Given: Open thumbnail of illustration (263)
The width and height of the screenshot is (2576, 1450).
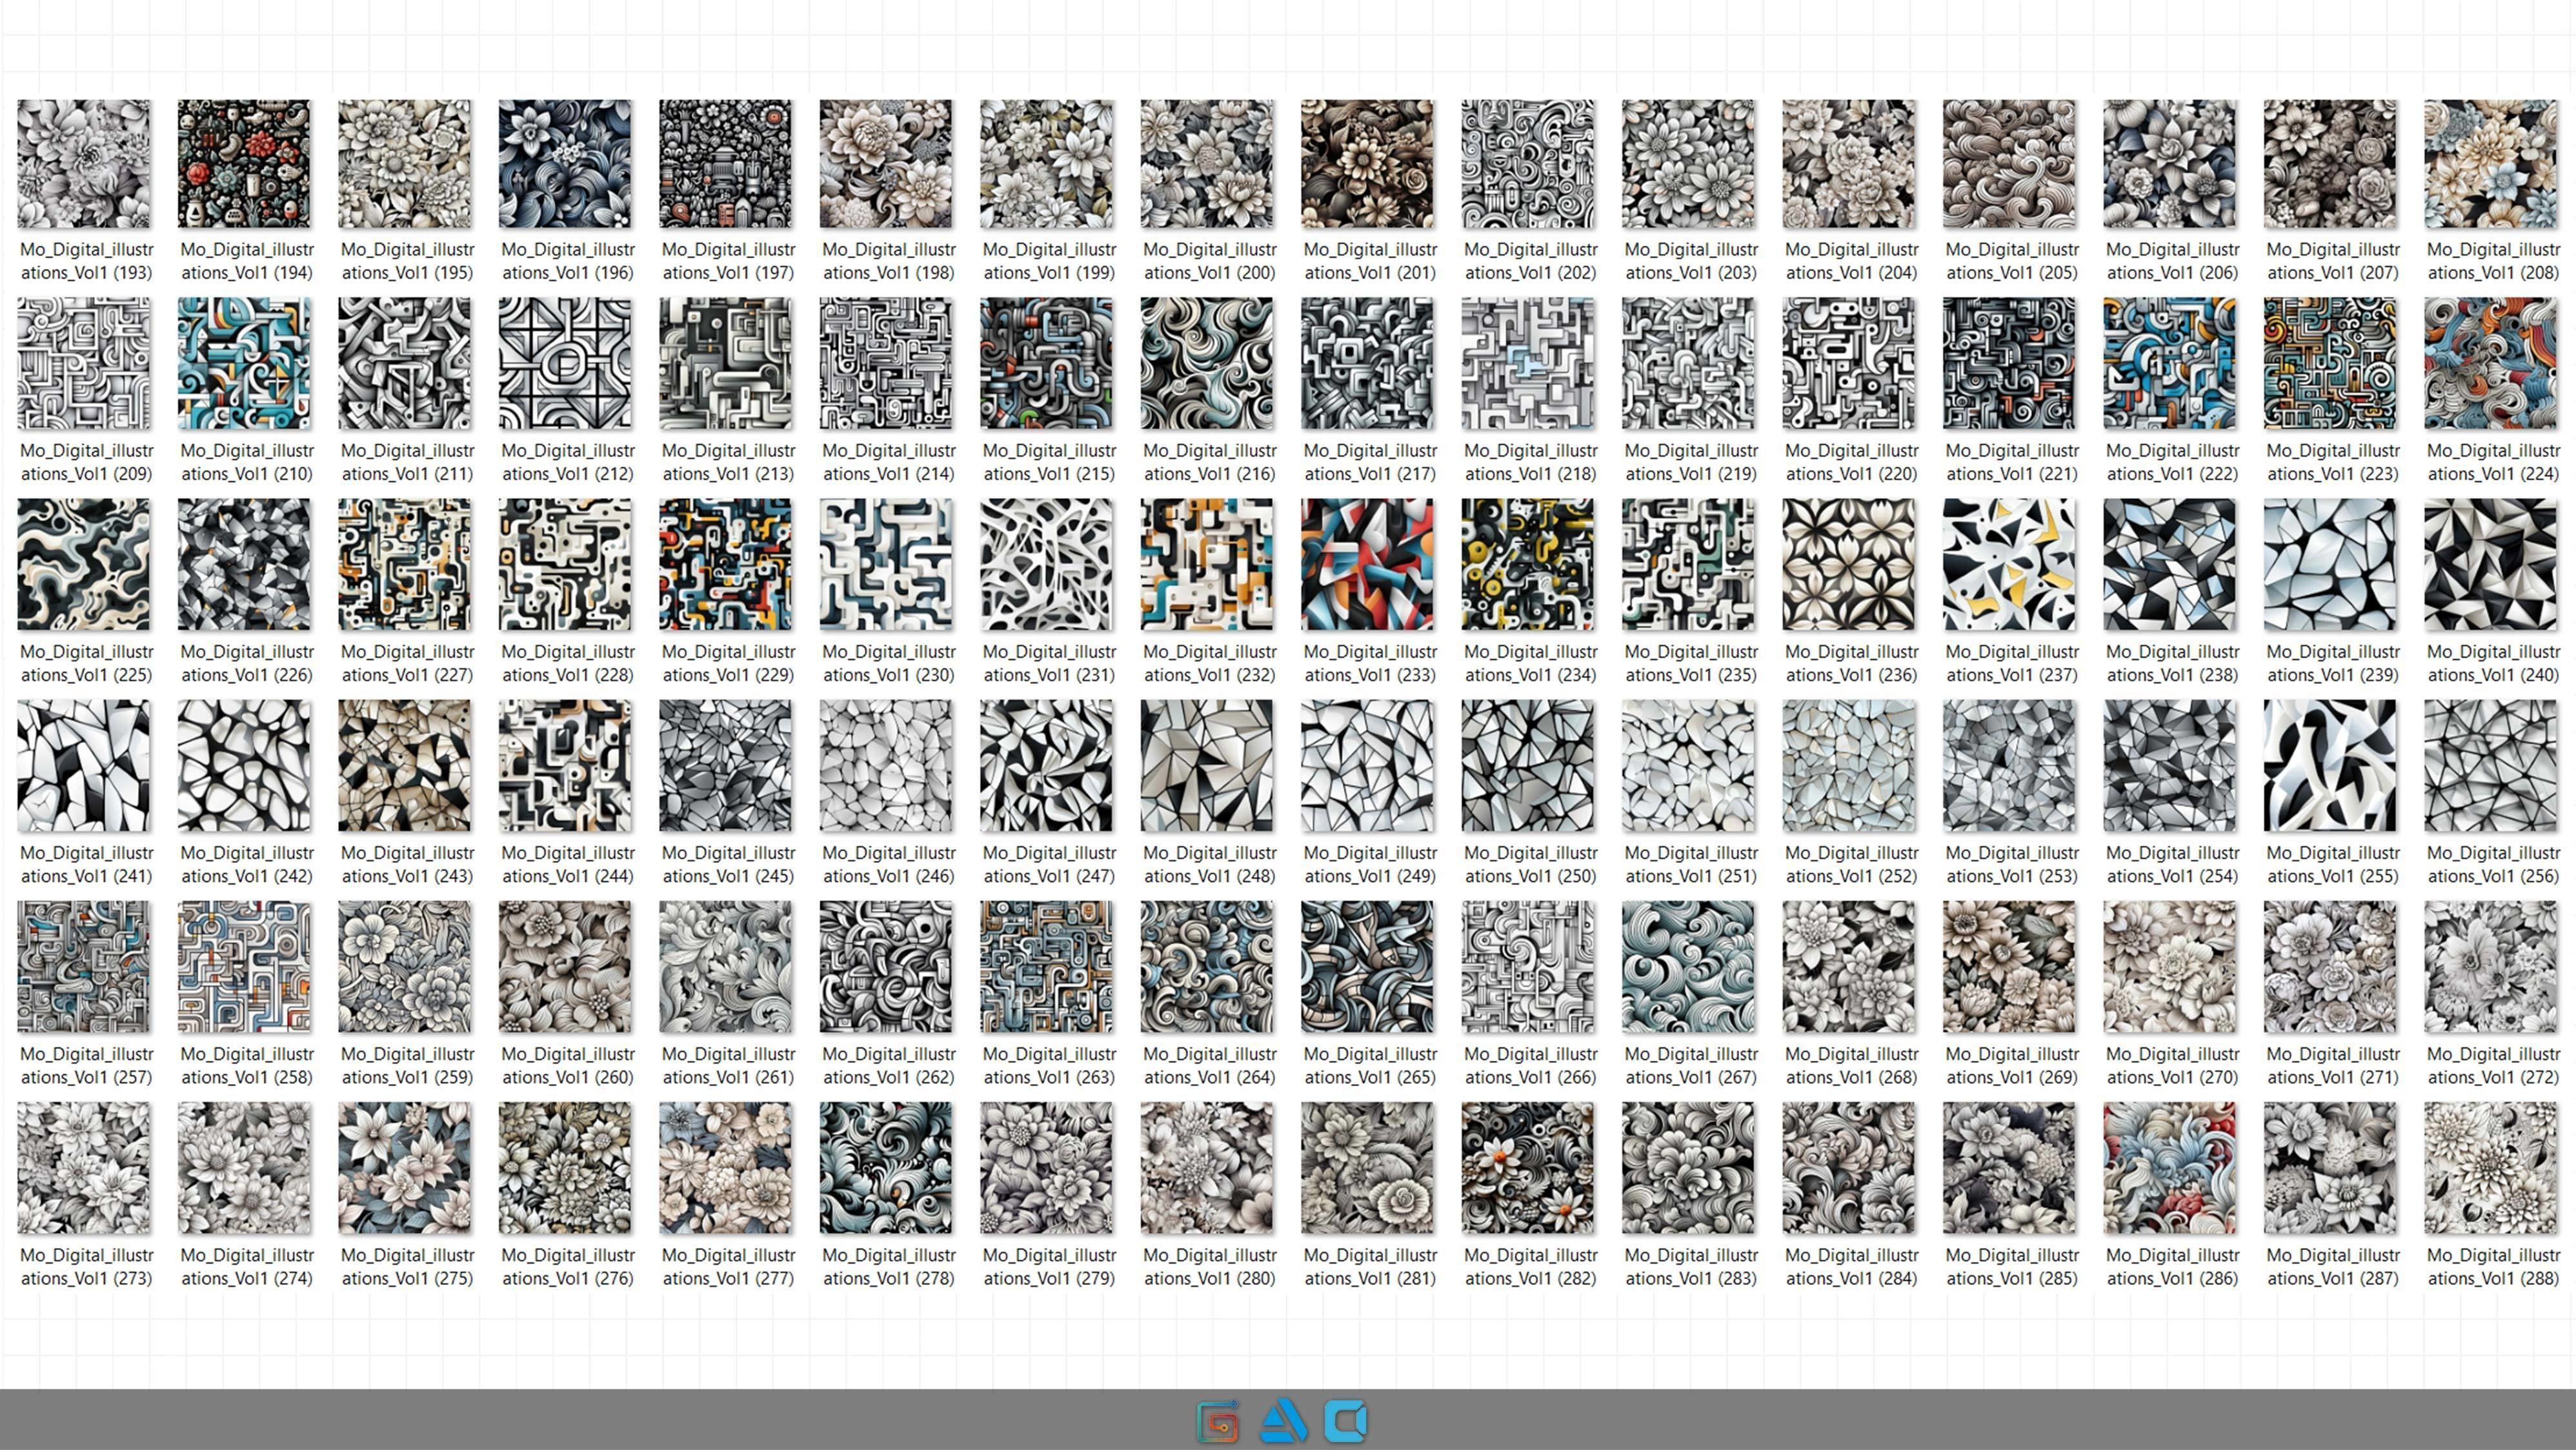Looking at the screenshot, I should point(1046,967).
